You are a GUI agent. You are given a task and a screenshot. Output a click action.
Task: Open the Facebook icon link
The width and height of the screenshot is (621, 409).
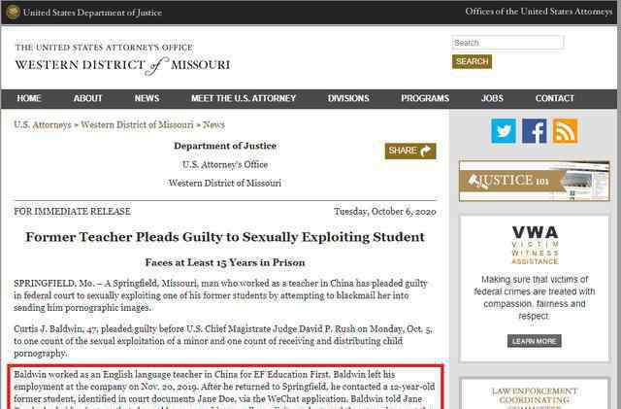click(x=535, y=131)
